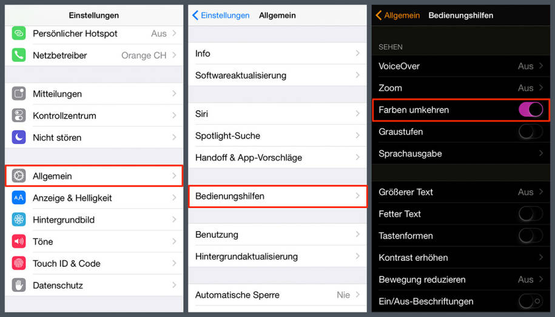Tap the Touch ID fingerprint icon
Screen dimensions: 555x317
[x=19, y=263]
